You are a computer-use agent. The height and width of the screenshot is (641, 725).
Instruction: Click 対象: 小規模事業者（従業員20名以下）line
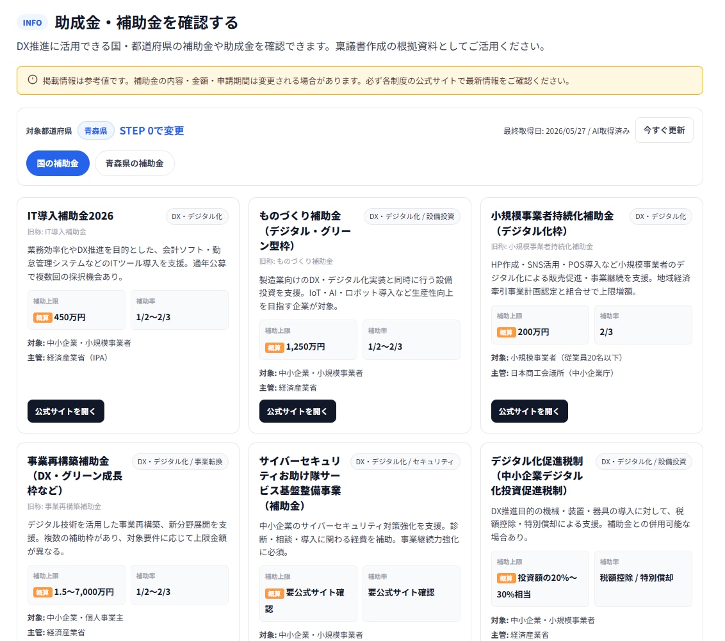pyautogui.click(x=557, y=358)
